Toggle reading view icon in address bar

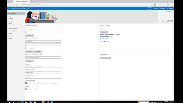152,5
